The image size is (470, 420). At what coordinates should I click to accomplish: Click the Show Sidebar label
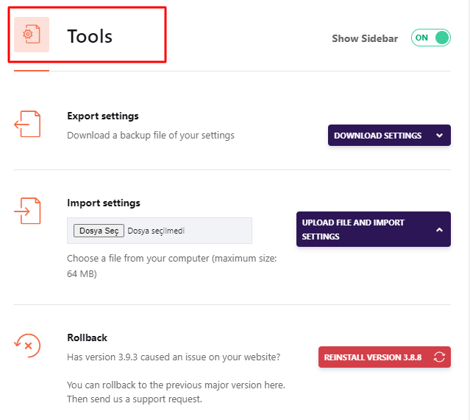click(365, 38)
